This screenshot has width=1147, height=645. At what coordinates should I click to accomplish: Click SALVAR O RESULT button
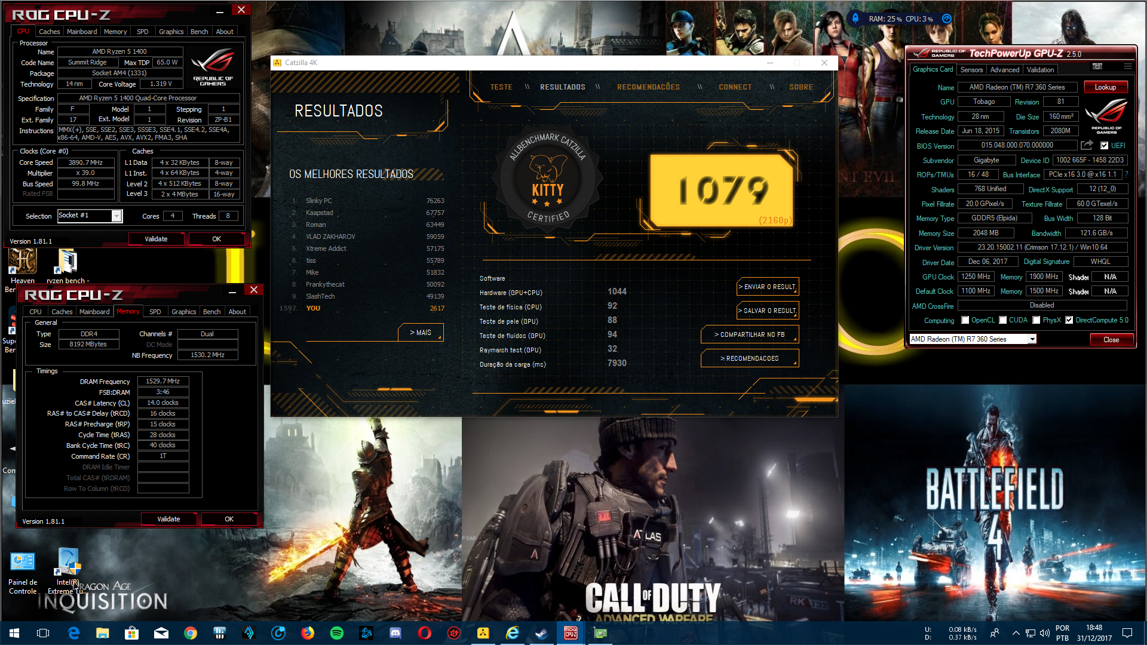pyautogui.click(x=767, y=311)
